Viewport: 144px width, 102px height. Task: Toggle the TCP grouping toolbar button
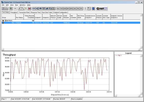62,8
